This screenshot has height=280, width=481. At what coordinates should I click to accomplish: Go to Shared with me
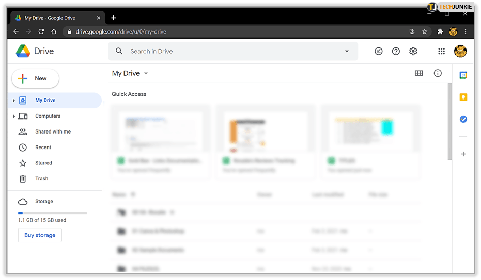point(53,131)
